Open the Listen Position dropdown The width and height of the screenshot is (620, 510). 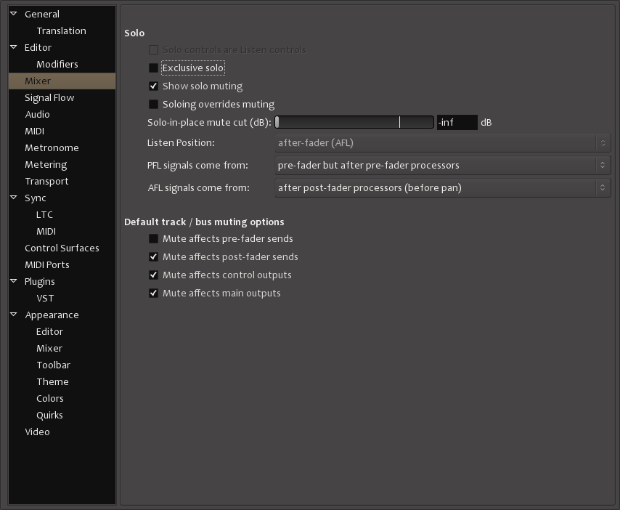pos(442,143)
